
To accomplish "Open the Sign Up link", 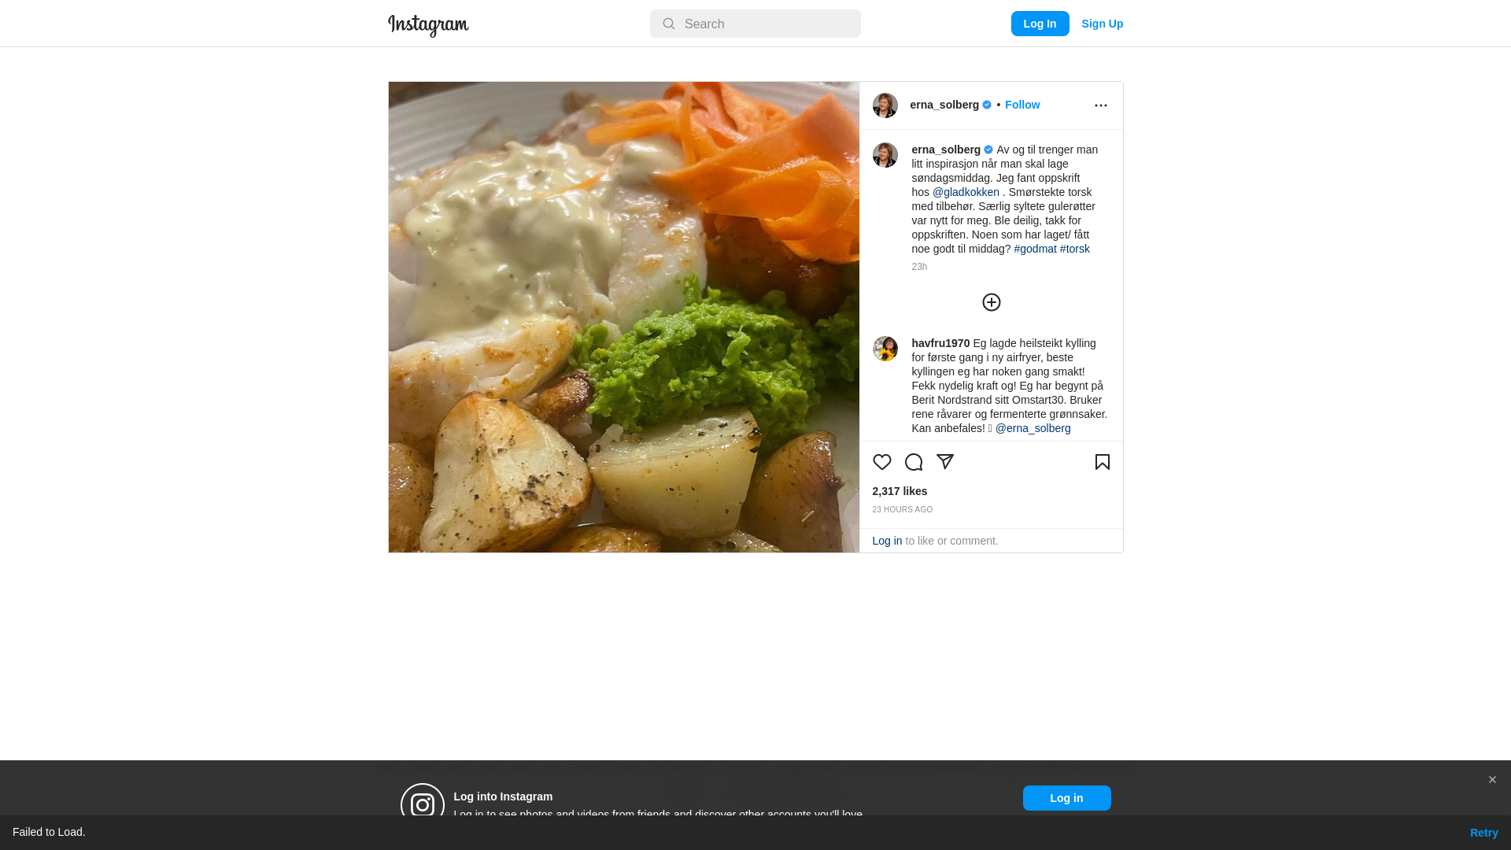I will coord(1102,24).
